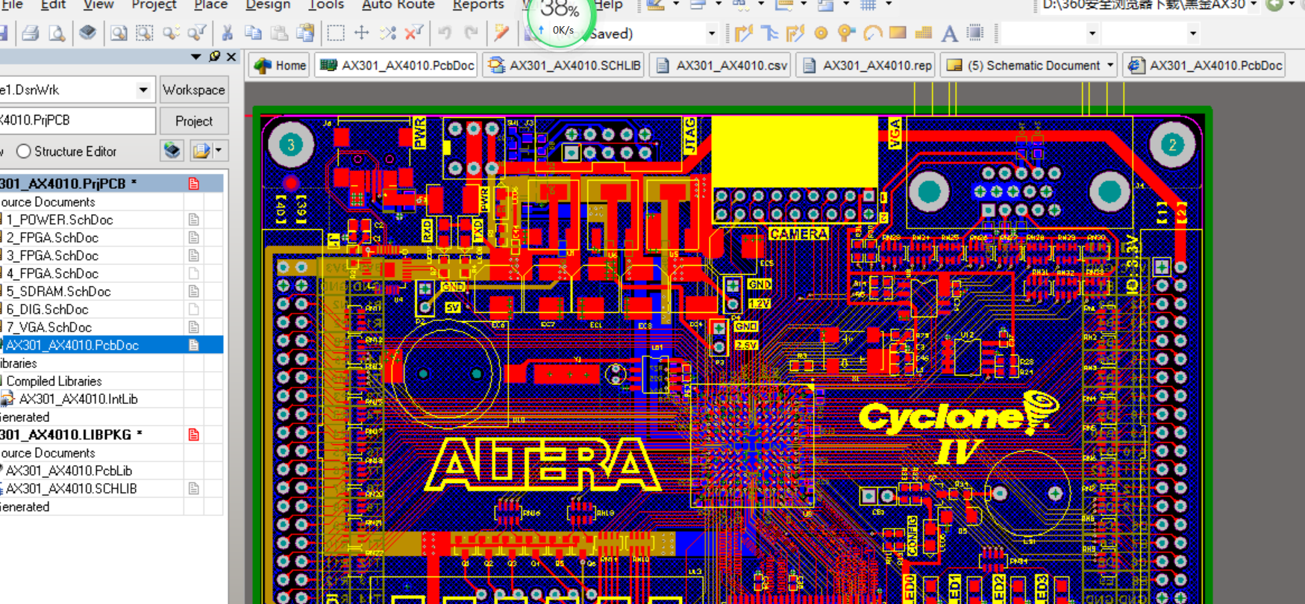Open the file path dropdown
Image resolution: width=1305 pixels, height=604 pixels.
[x=1254, y=4]
